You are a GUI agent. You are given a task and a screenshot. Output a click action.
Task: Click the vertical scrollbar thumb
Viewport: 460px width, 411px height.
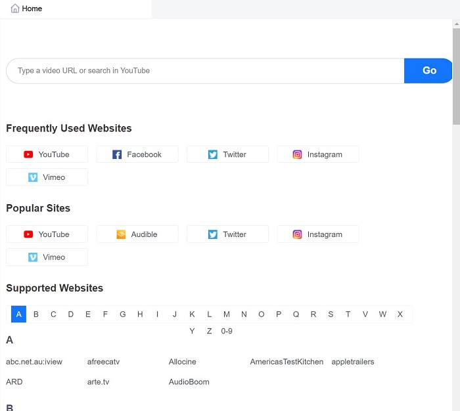tap(456, 76)
